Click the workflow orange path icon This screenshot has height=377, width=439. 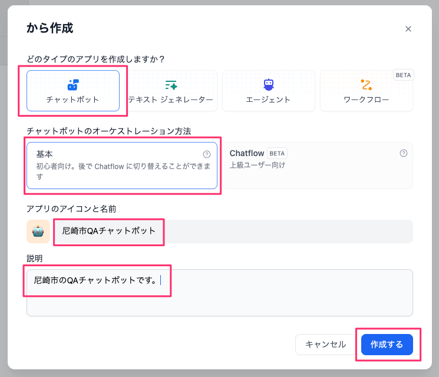coord(366,85)
